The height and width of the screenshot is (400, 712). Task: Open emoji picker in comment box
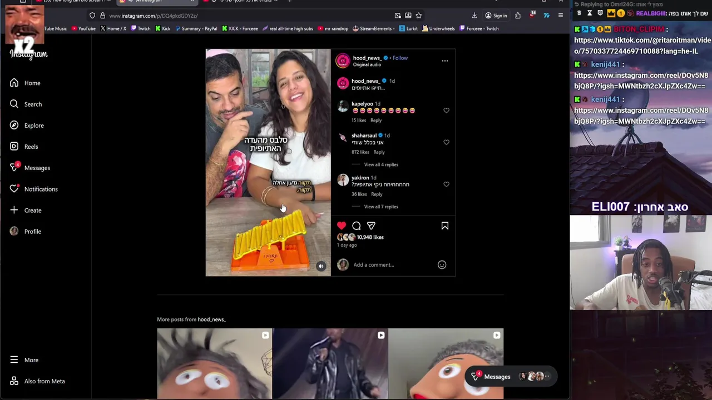click(442, 265)
